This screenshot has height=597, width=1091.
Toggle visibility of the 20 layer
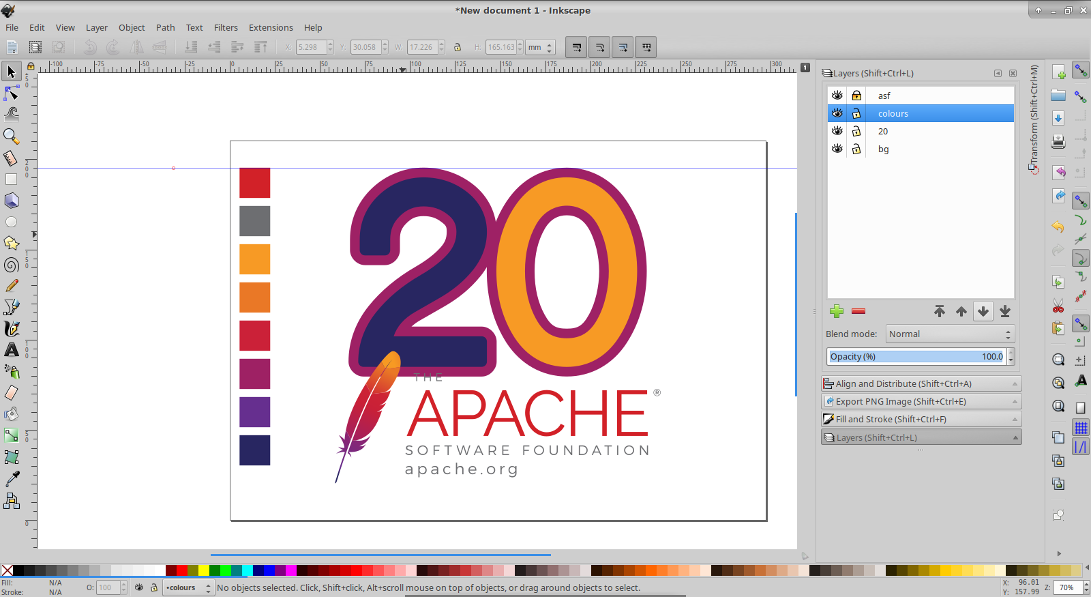point(837,131)
